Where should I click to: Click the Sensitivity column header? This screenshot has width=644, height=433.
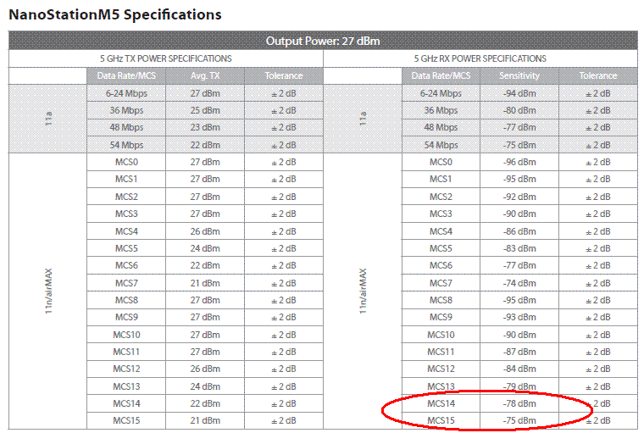[519, 76]
